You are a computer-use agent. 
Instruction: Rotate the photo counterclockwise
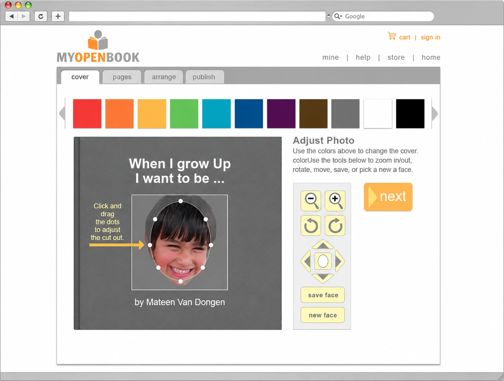coord(311,226)
